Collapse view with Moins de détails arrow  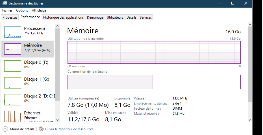(5, 129)
